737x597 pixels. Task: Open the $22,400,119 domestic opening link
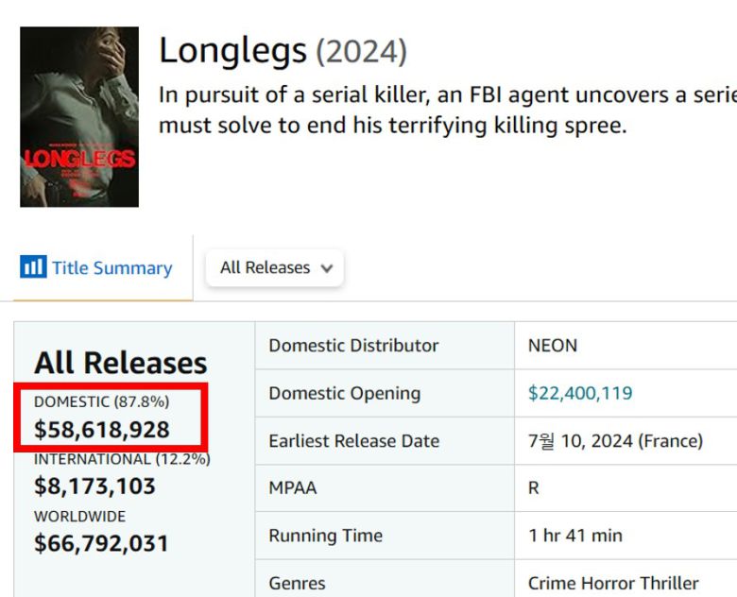coord(580,393)
